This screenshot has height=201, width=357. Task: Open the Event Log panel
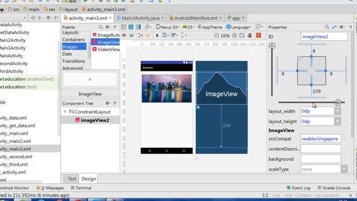[x=298, y=188]
